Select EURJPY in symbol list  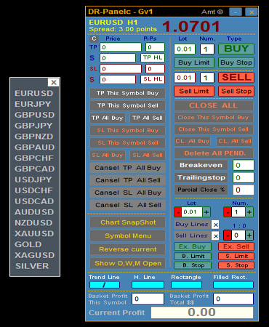33,104
